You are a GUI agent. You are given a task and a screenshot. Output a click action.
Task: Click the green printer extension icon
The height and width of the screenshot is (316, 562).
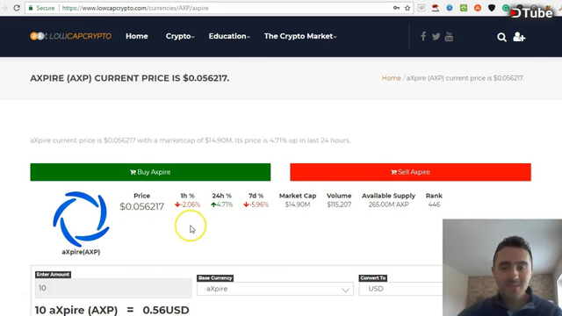464,8
